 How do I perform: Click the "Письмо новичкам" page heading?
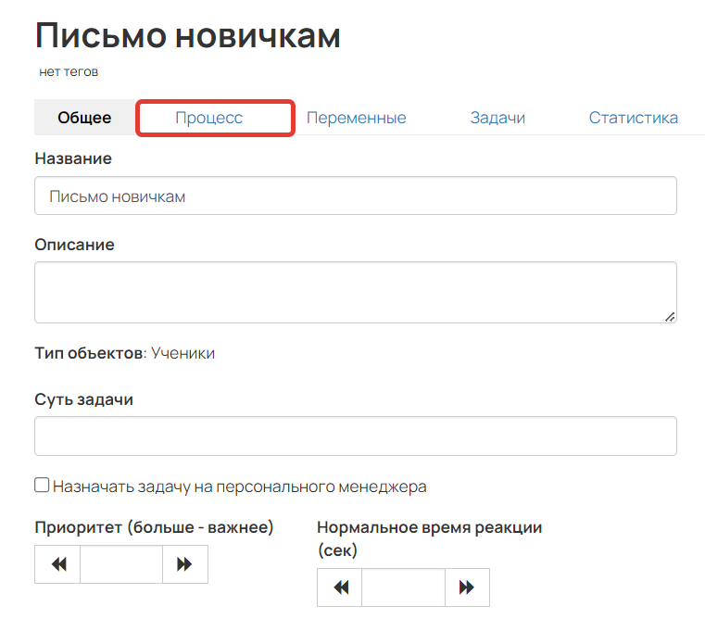coord(188,35)
